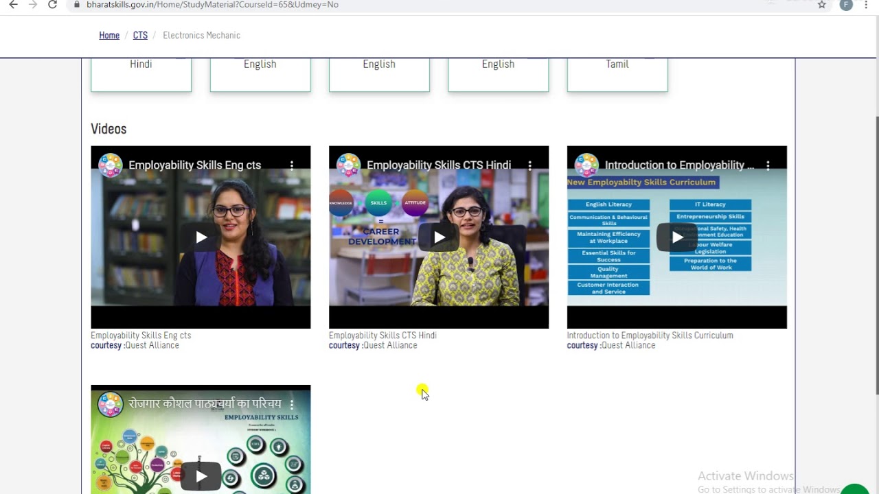Open the Tamil study material card
Viewport: 879px width, 494px height.
(x=617, y=73)
